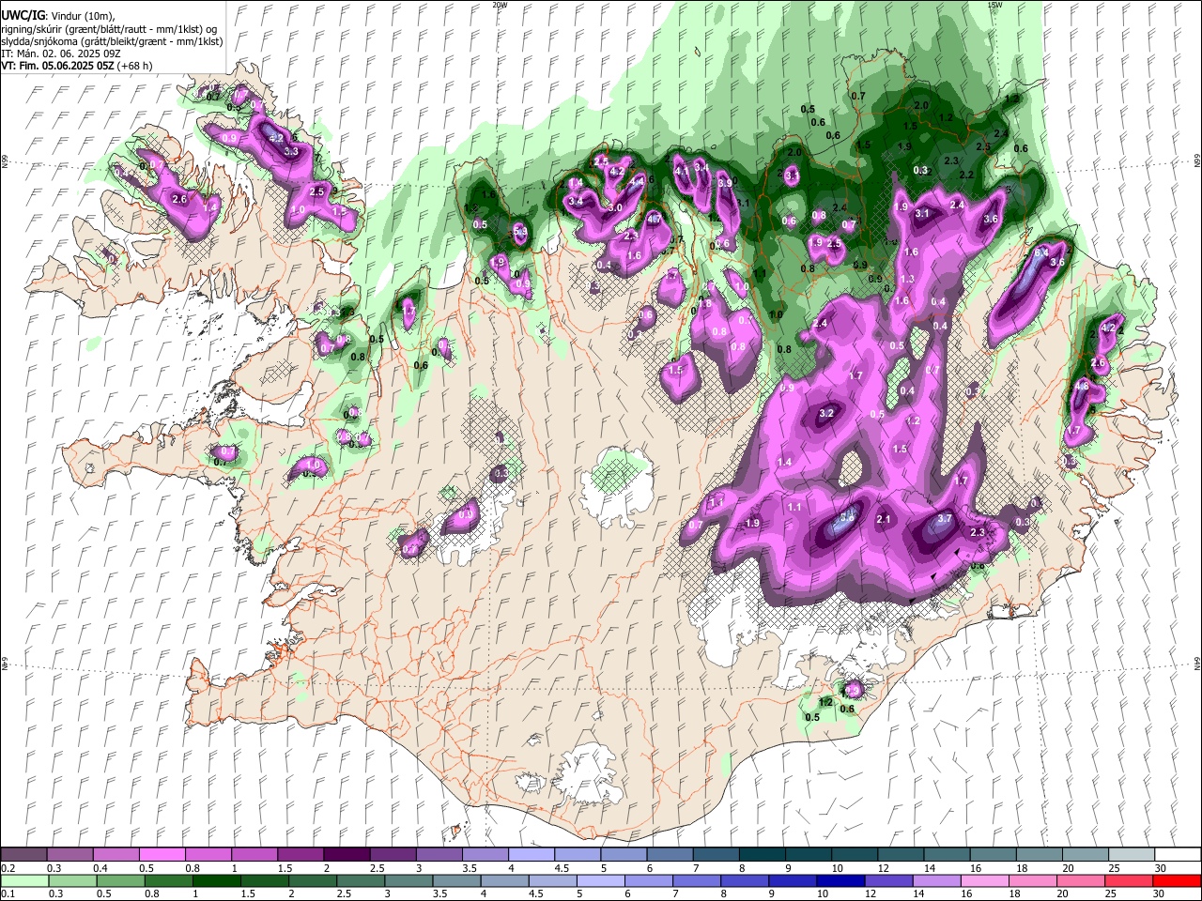
Task: Select the 'IT: Mán. 02. 06. 2025 09Z' line
Action: tap(60, 53)
